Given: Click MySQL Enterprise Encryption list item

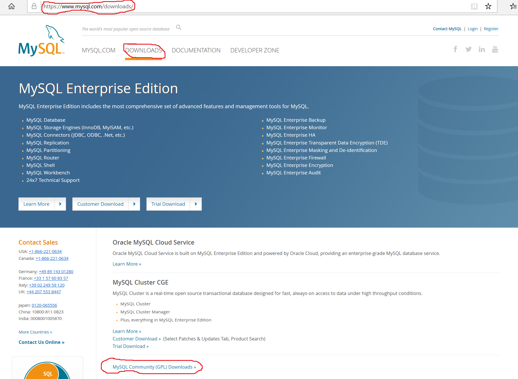Looking at the screenshot, I should 300,165.
